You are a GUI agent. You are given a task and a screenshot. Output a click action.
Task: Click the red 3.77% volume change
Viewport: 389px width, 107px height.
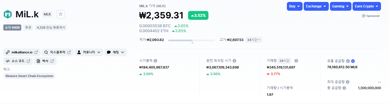coord(274,74)
